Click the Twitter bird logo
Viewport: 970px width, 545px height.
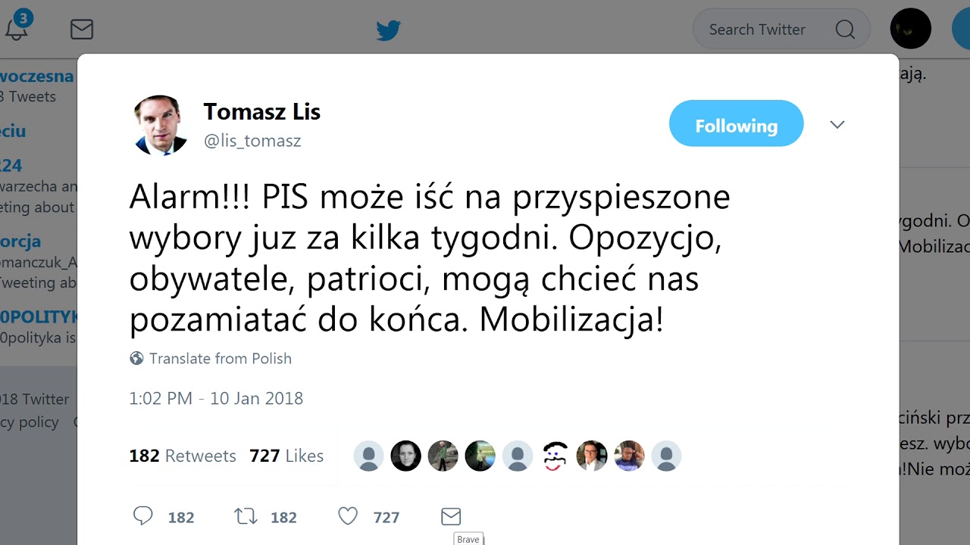[388, 30]
